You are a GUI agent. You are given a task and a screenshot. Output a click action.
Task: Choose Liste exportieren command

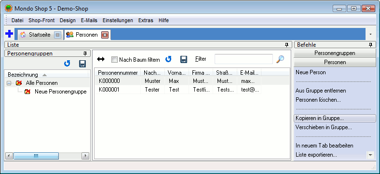[316, 155]
